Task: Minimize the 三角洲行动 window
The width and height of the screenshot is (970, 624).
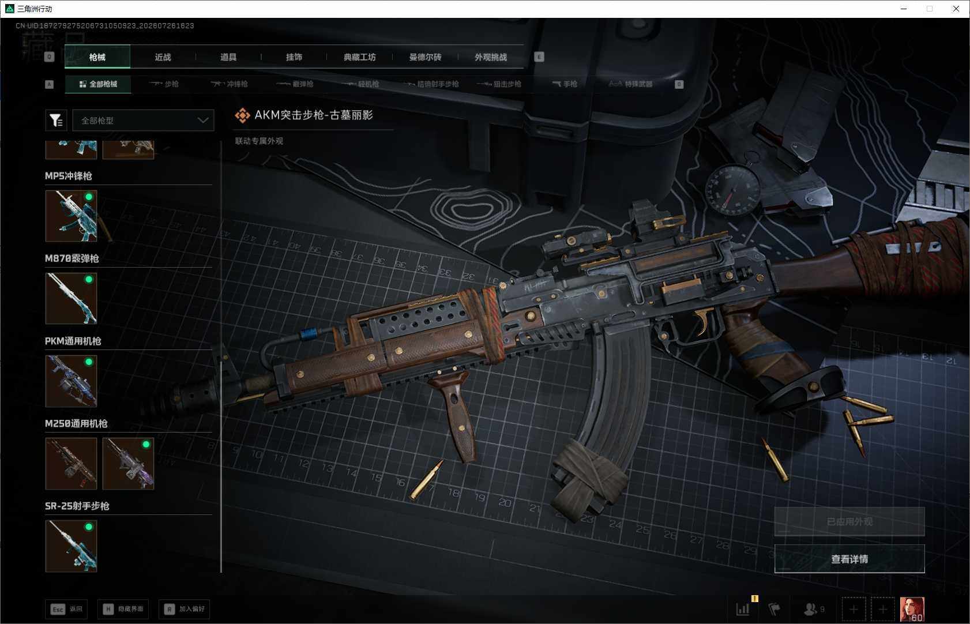Action: click(904, 9)
